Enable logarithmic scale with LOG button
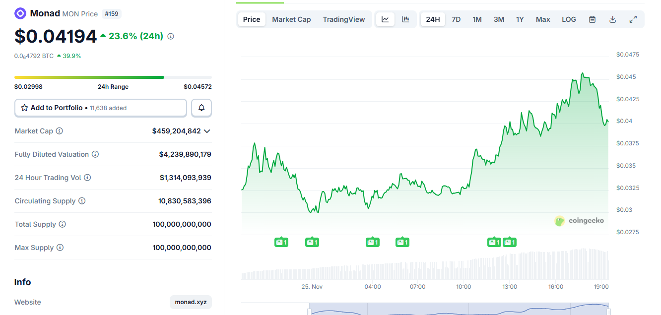The width and height of the screenshot is (661, 315). point(569,19)
